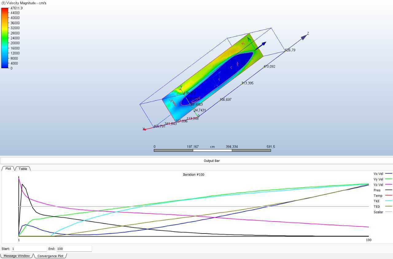Click the TKE legend entry
Image resolution: width=393 pixels, height=259 pixels.
(x=383, y=201)
